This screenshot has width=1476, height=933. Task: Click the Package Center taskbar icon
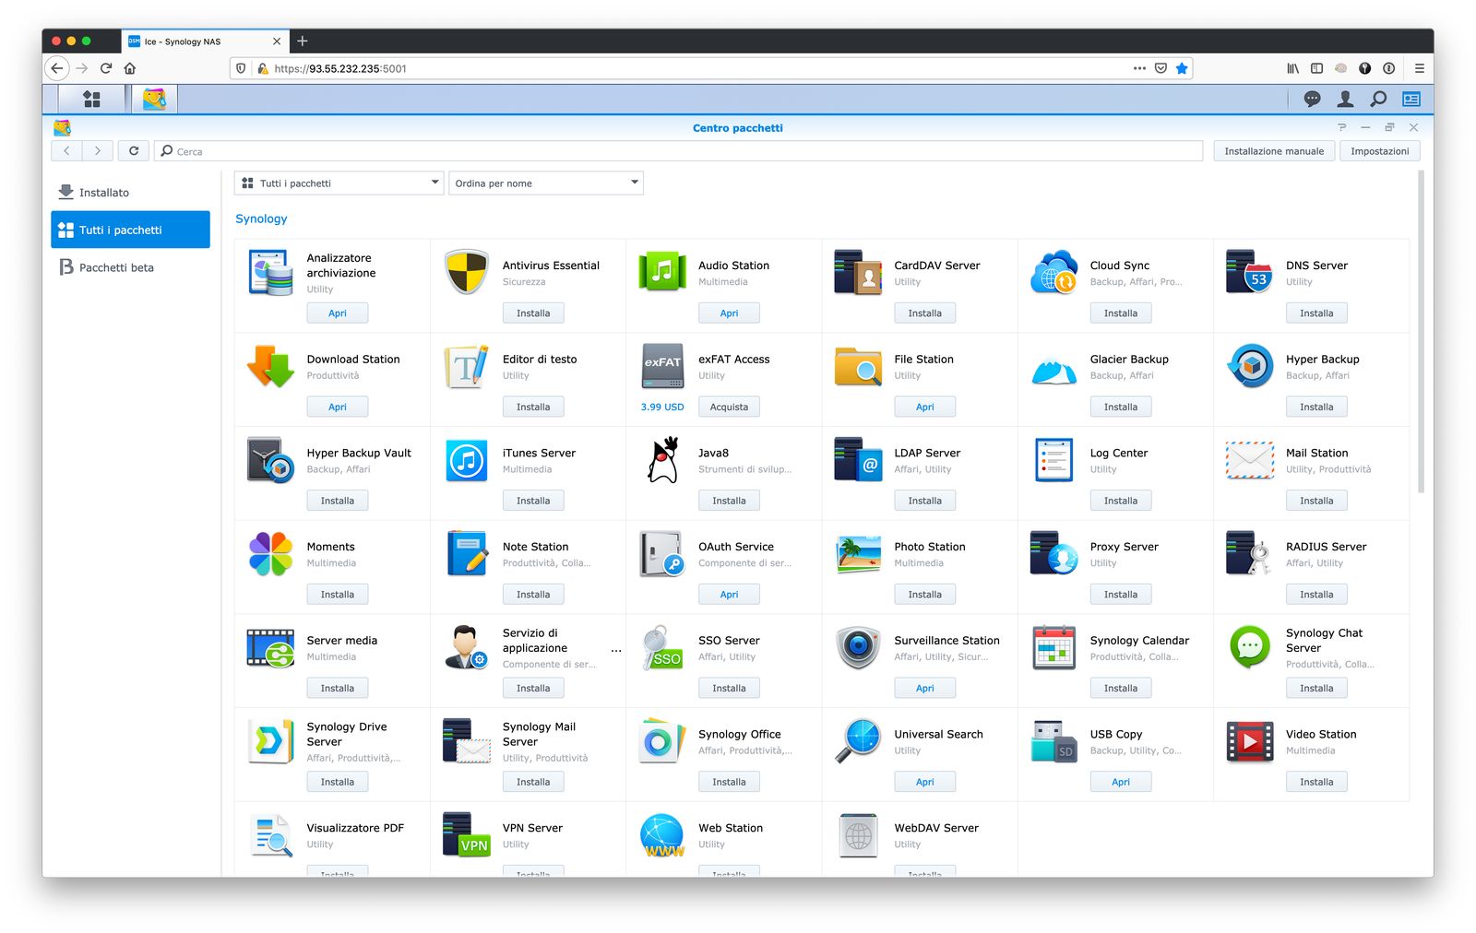coord(154,99)
